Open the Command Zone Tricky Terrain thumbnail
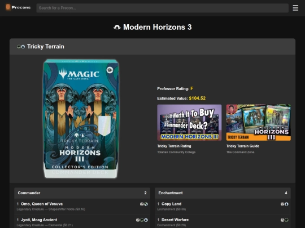The image size is (305, 228). coord(259,123)
